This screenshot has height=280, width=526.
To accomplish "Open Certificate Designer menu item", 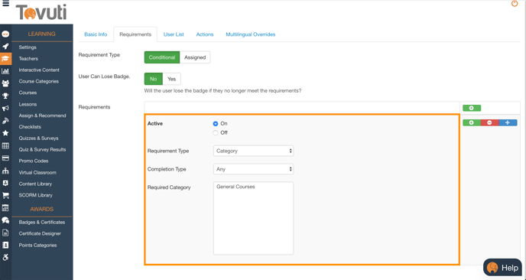I will (40, 233).
